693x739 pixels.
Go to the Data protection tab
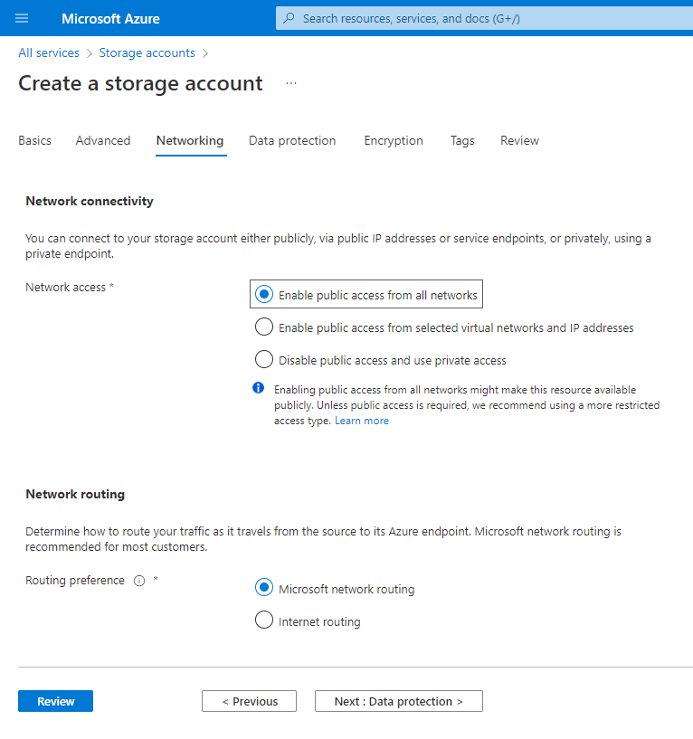click(x=292, y=140)
